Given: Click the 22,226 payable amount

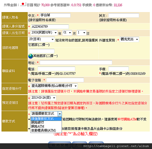Looking at the screenshot, I should [x=118, y=5].
